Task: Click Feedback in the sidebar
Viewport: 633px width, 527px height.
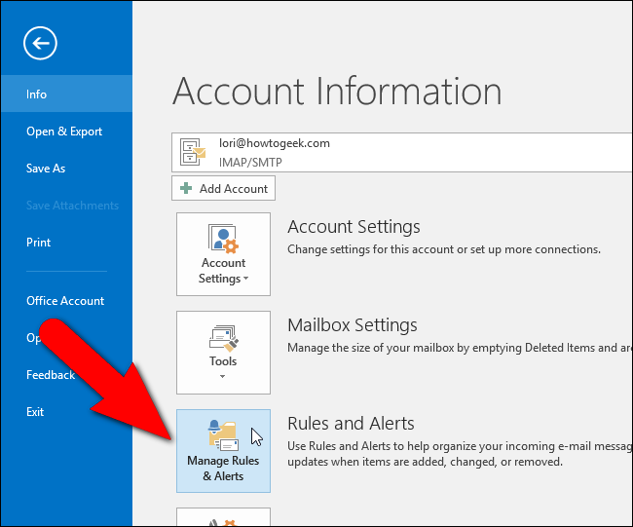Action: click(x=51, y=375)
